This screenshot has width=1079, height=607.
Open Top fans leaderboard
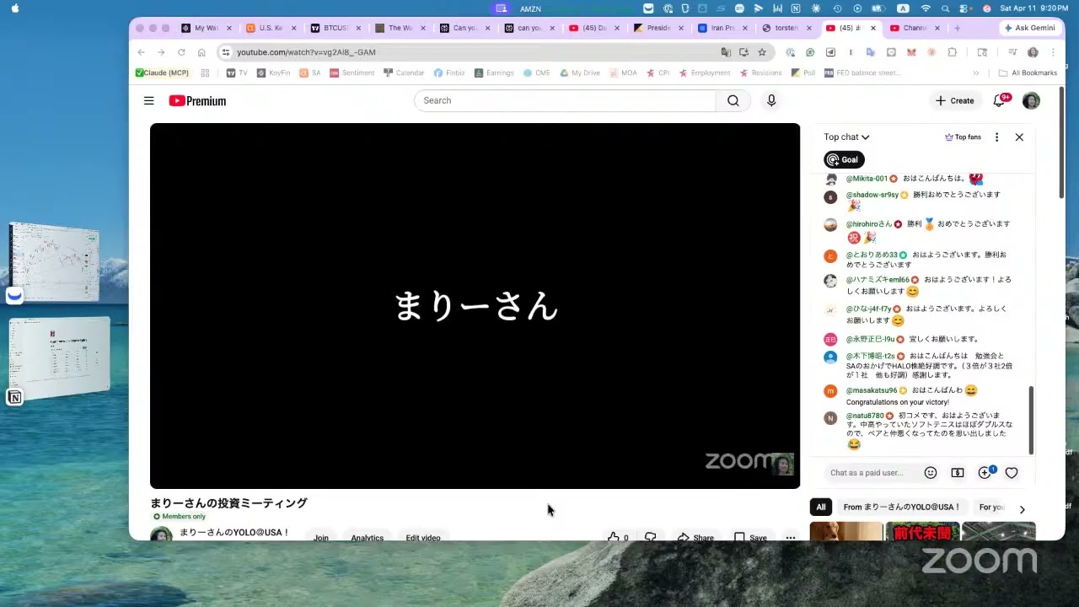click(963, 137)
